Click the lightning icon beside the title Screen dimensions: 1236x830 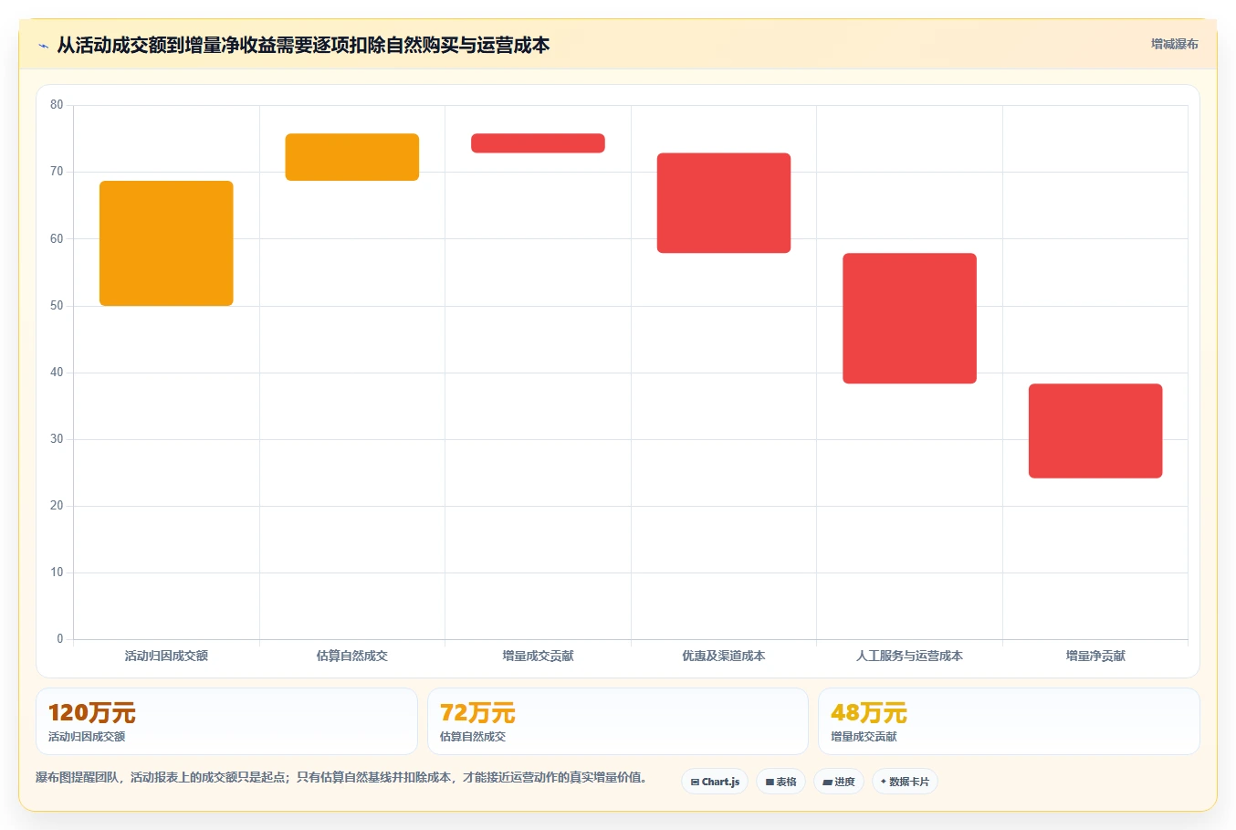43,46
